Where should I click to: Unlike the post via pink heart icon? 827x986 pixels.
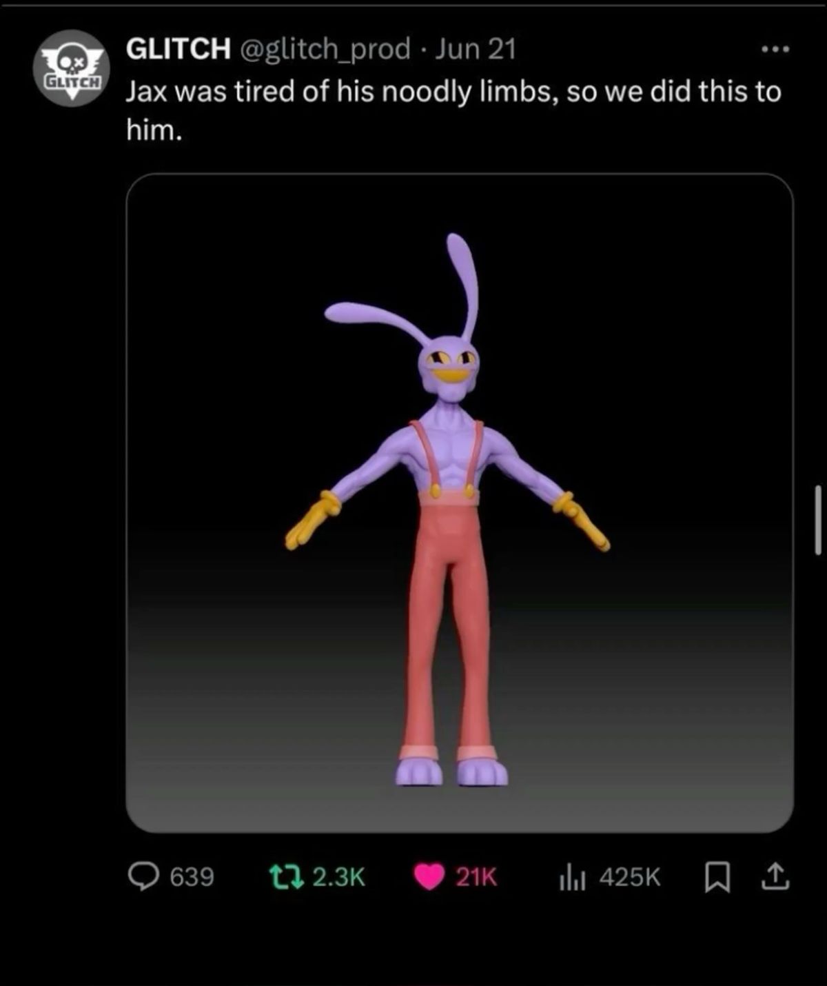click(x=429, y=877)
